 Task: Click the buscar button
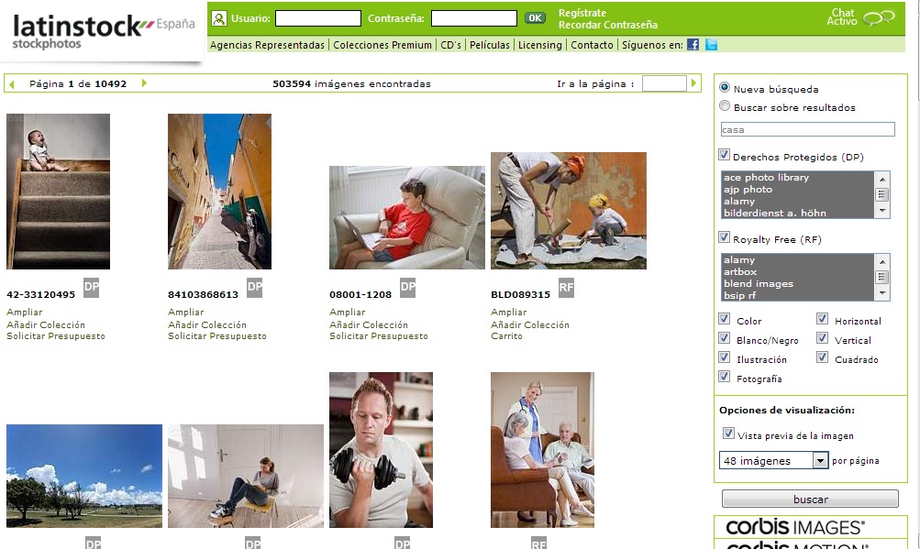pos(810,500)
